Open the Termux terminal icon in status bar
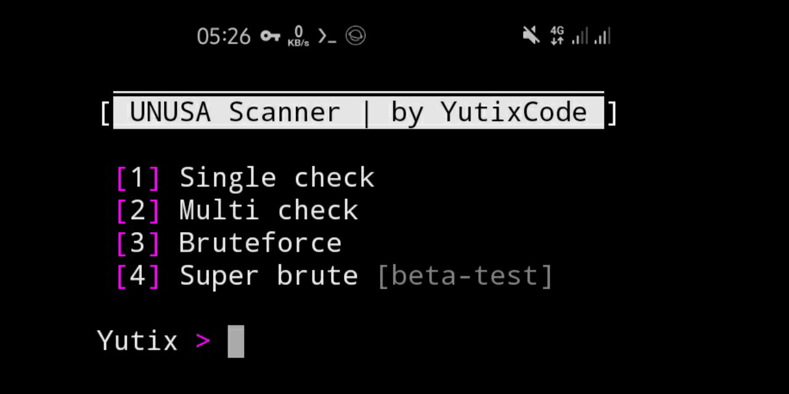Screen dimensions: 789x394 click(327, 37)
